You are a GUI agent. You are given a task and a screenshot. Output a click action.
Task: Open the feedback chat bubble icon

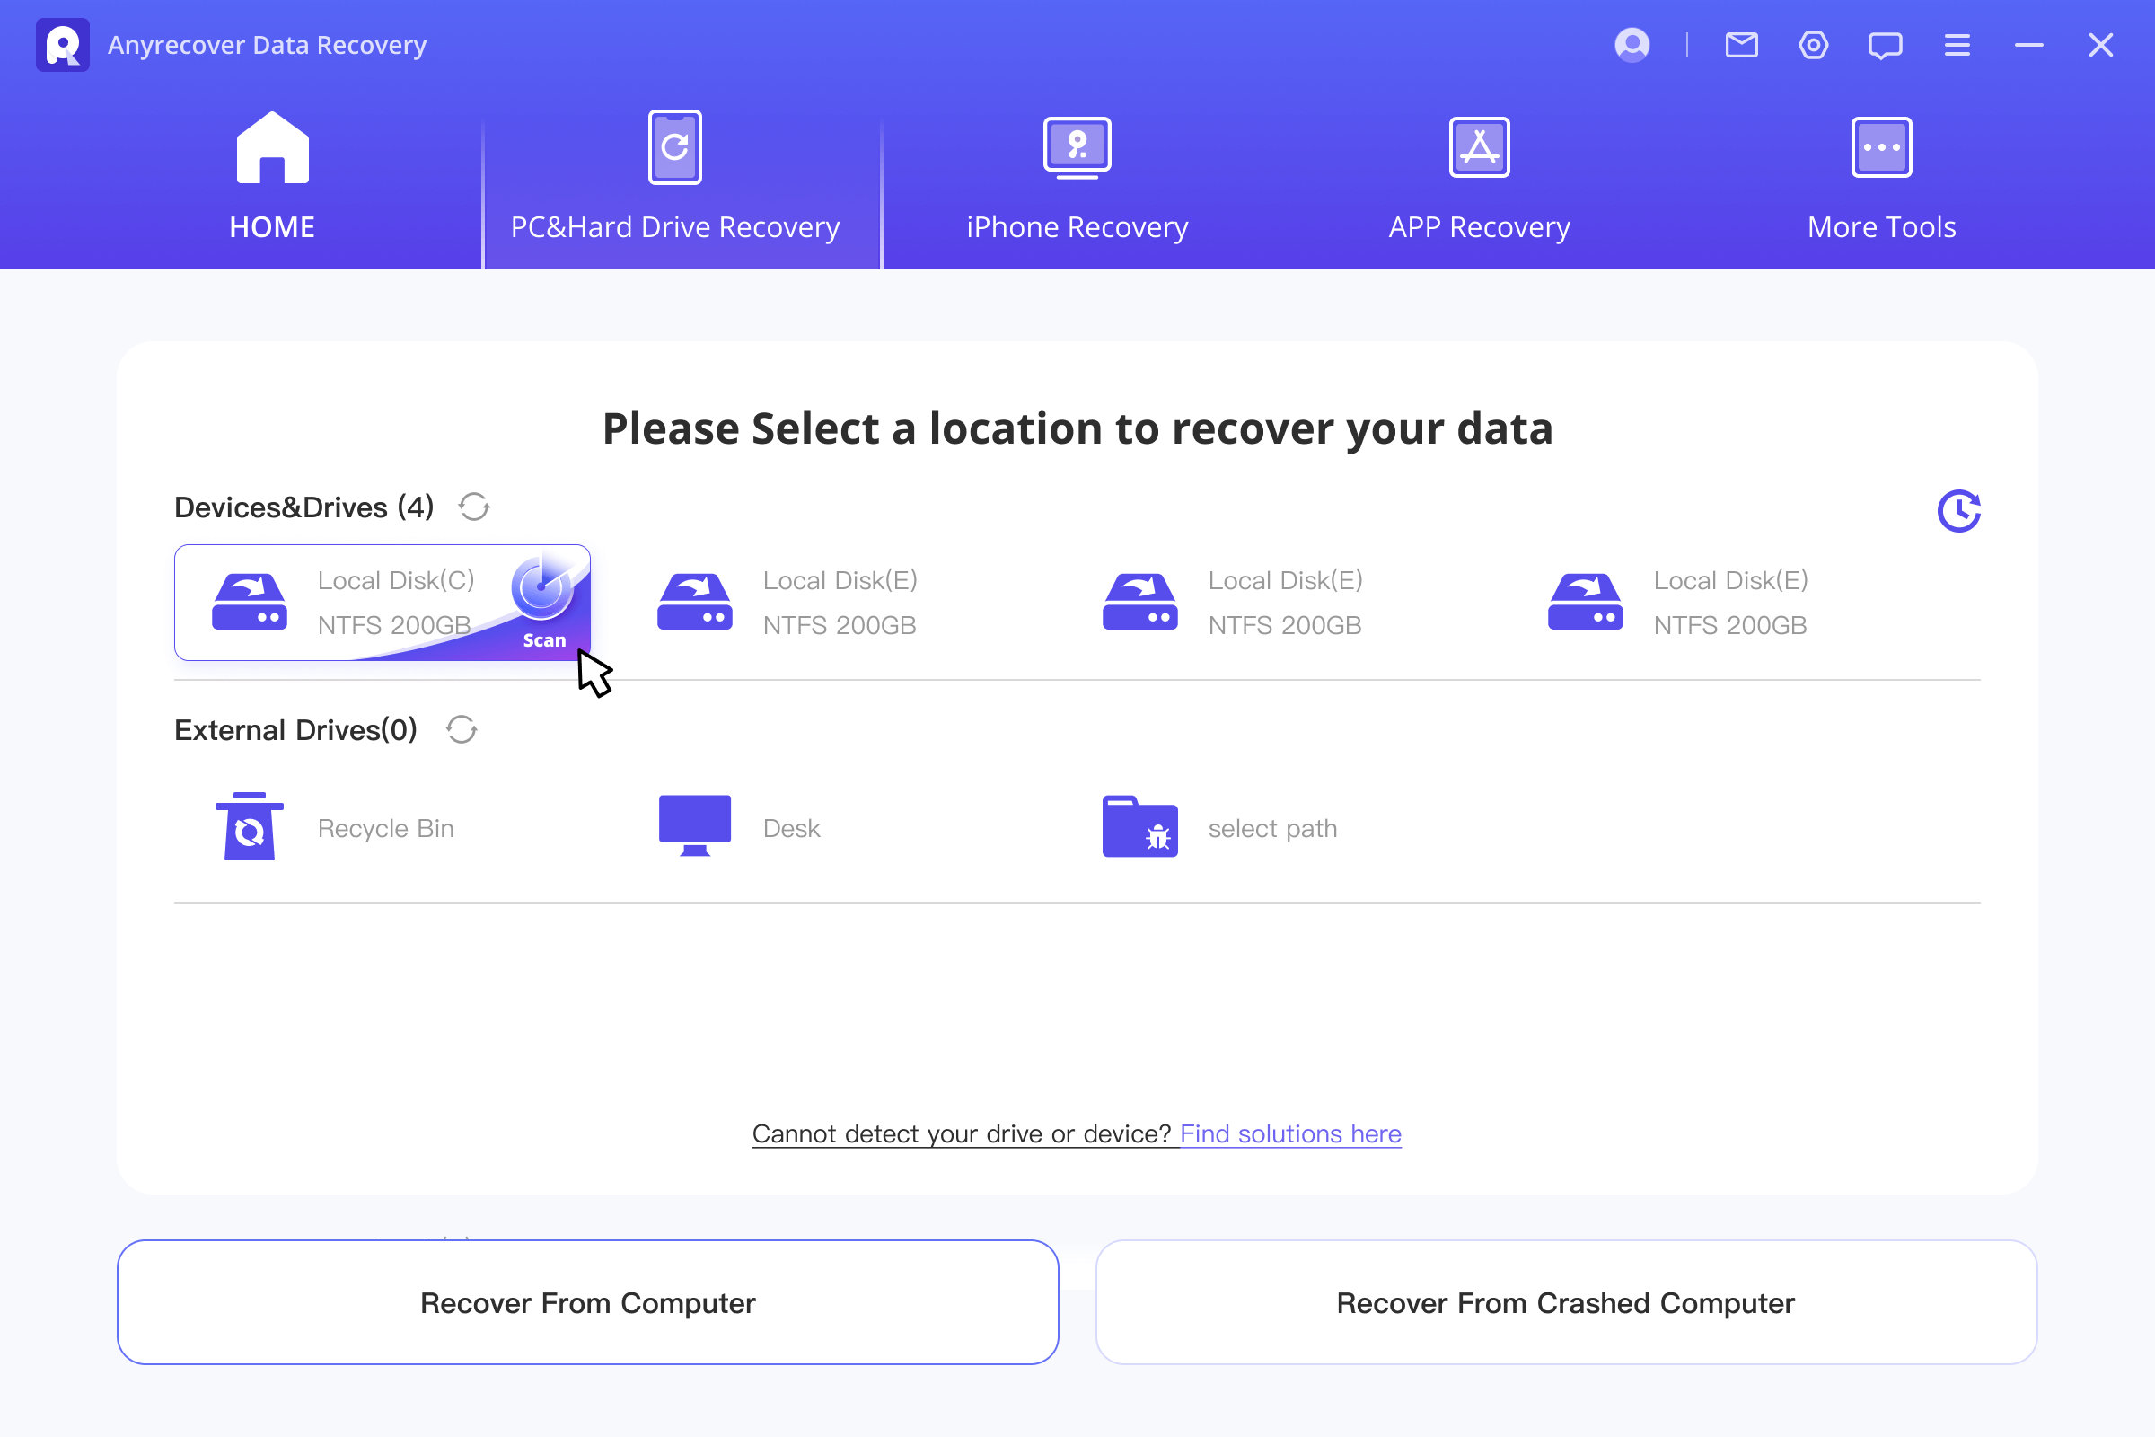(x=1885, y=46)
